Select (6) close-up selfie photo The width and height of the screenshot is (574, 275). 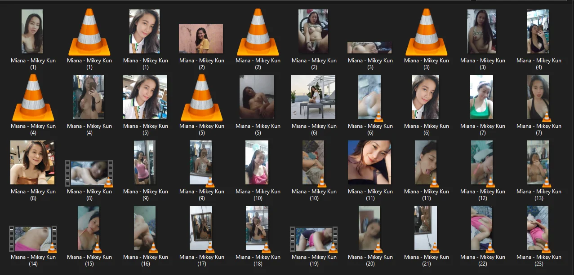[x=426, y=96]
